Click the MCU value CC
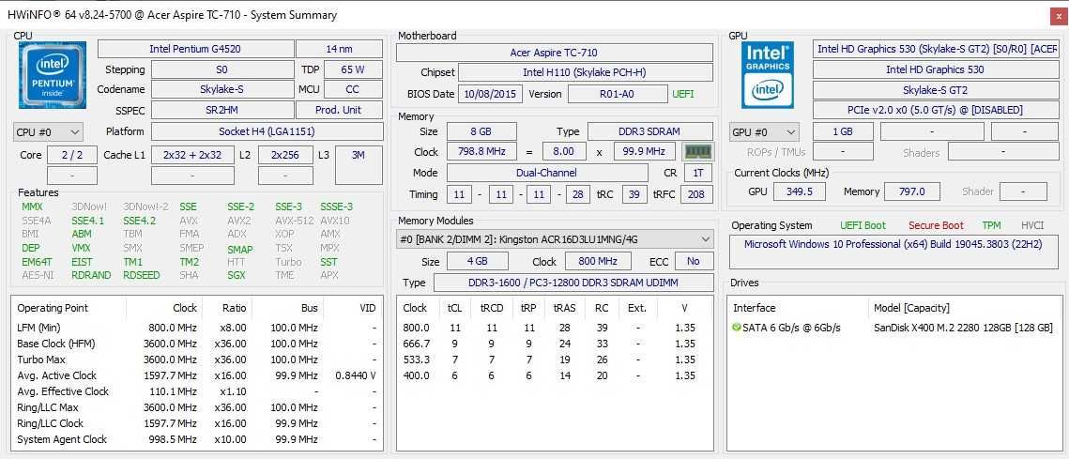1069x459 pixels. click(353, 89)
